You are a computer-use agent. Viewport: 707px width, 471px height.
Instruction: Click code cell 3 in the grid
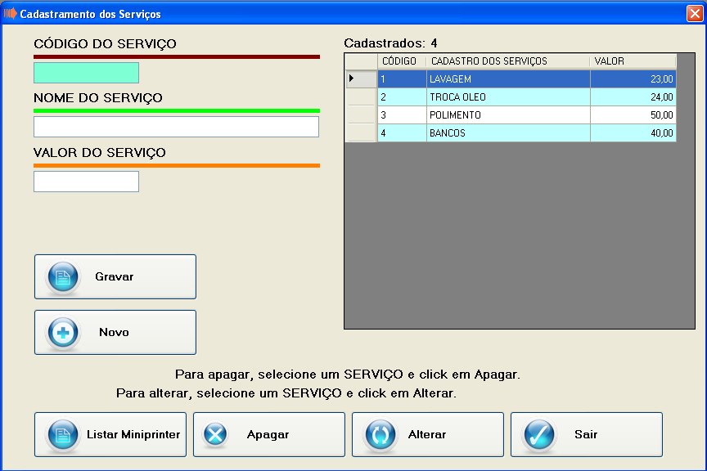[402, 115]
